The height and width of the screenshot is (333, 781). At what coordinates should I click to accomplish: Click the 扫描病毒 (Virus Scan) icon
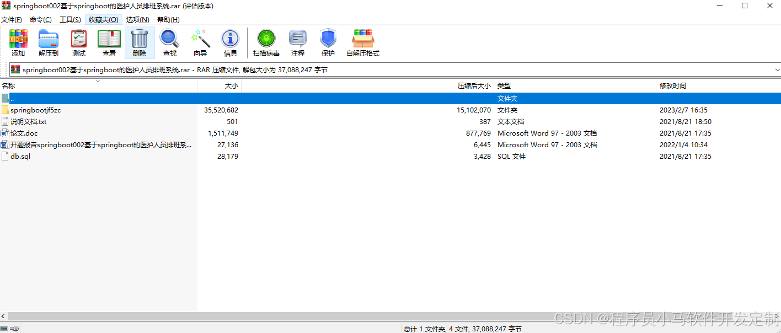[266, 42]
